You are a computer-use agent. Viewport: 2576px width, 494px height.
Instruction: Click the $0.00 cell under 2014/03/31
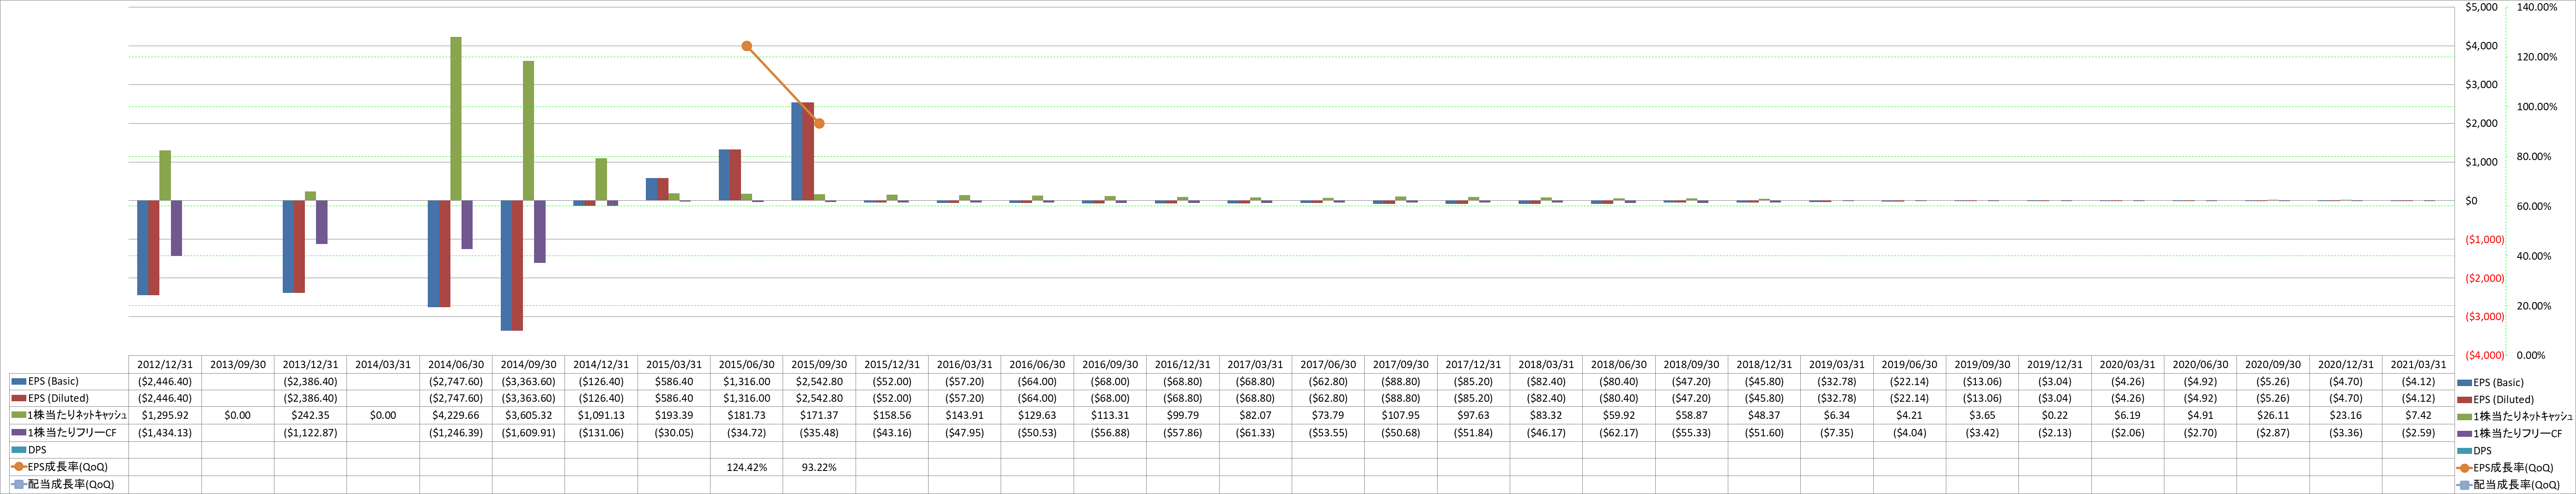(383, 415)
